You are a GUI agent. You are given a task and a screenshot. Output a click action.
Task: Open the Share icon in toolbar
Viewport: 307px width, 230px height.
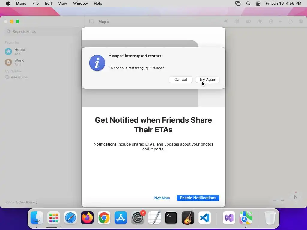click(291, 22)
